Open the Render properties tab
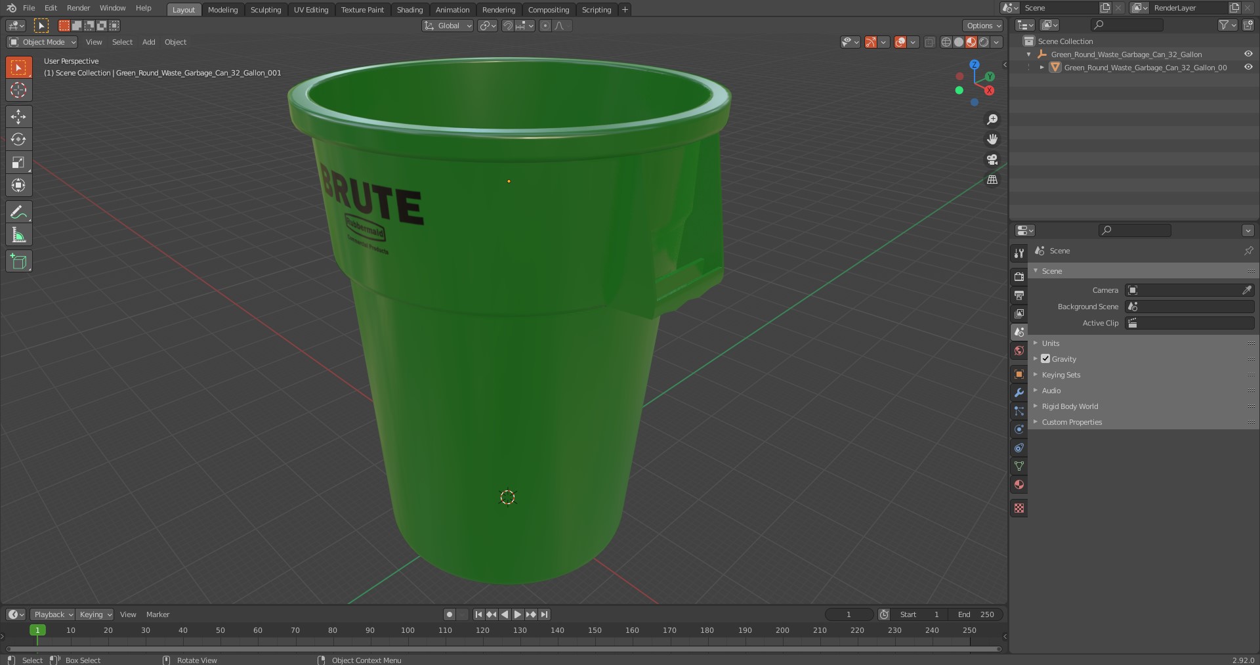The height and width of the screenshot is (665, 1260). coord(1019,277)
